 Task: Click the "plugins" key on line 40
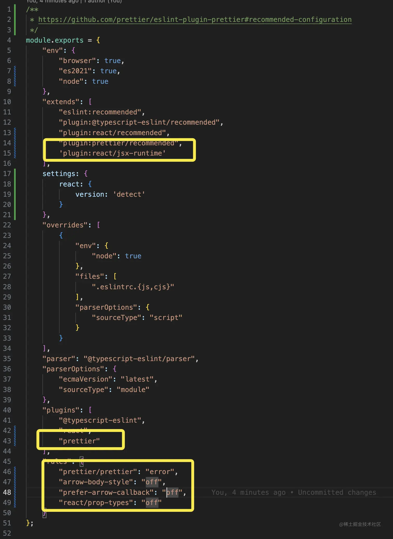(61, 410)
